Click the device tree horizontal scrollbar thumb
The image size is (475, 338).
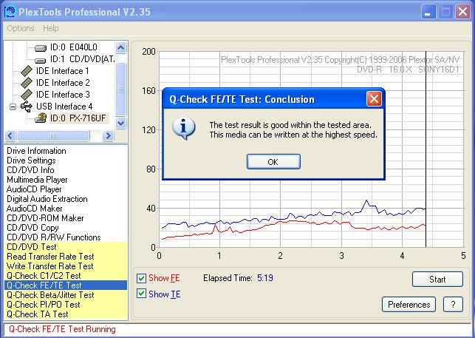pyautogui.click(x=53, y=135)
